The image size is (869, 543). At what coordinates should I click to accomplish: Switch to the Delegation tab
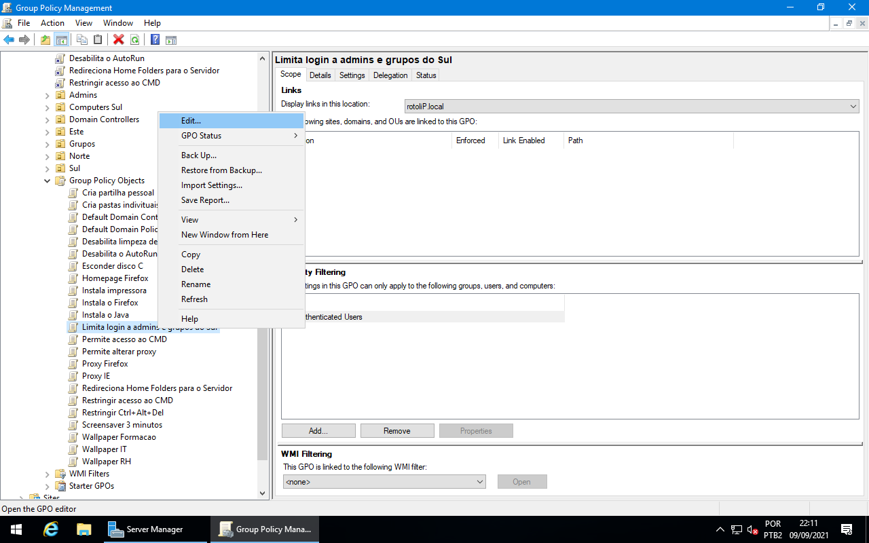coord(390,75)
